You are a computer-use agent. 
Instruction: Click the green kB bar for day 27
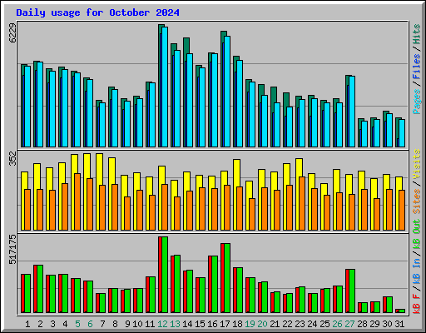click(352, 291)
